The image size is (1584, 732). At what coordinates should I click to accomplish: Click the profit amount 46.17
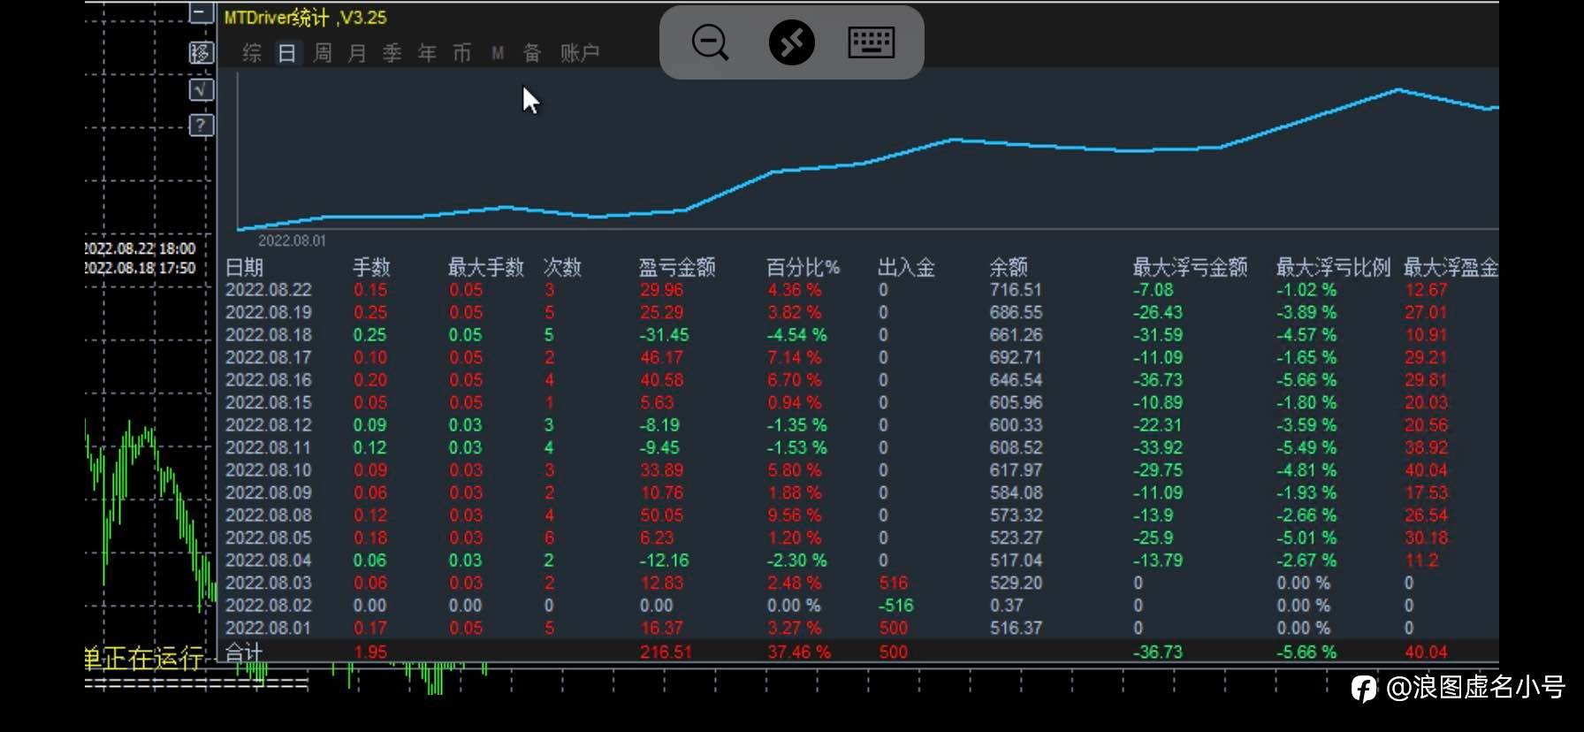point(662,358)
